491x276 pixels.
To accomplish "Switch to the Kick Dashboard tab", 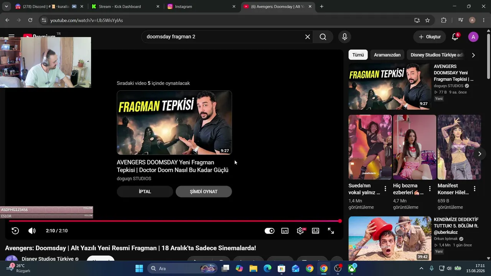I will (x=125, y=7).
